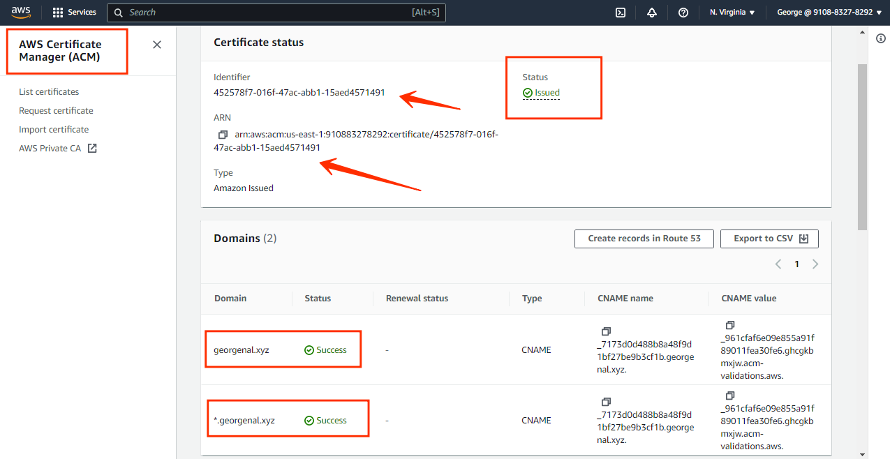The width and height of the screenshot is (890, 459).
Task: Copy the certificate ARN
Action: (222, 135)
